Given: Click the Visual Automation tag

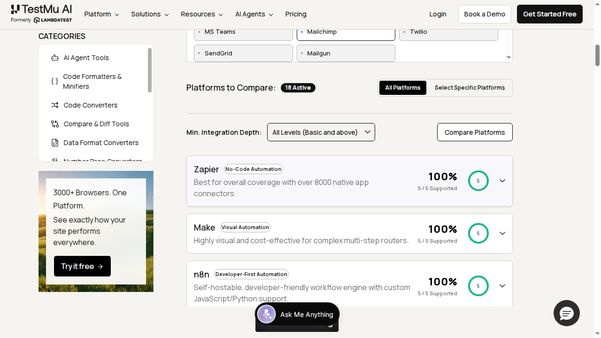Looking at the screenshot, I should (245, 227).
